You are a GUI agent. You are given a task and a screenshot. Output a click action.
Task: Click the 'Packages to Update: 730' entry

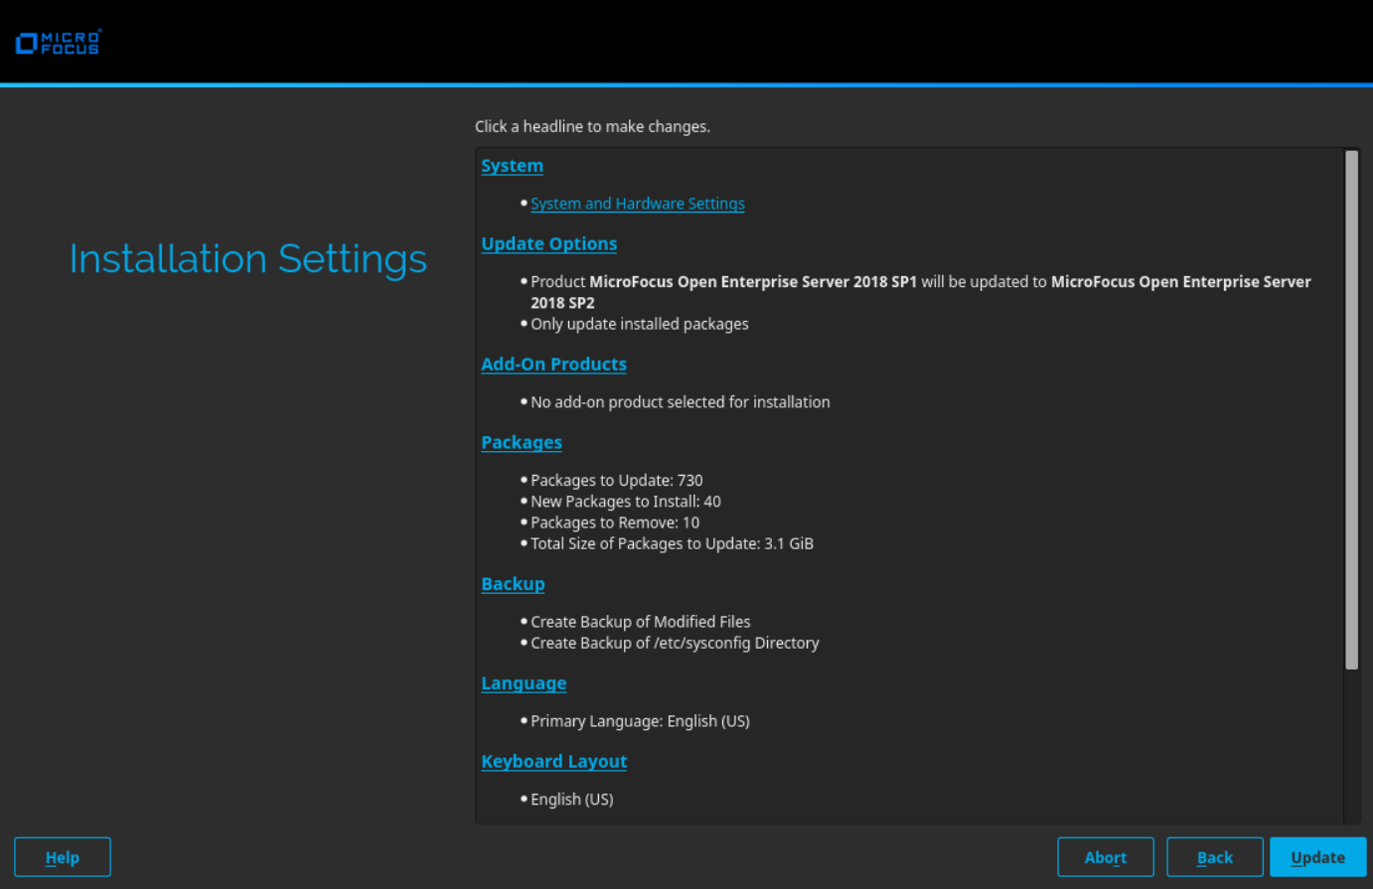(616, 481)
